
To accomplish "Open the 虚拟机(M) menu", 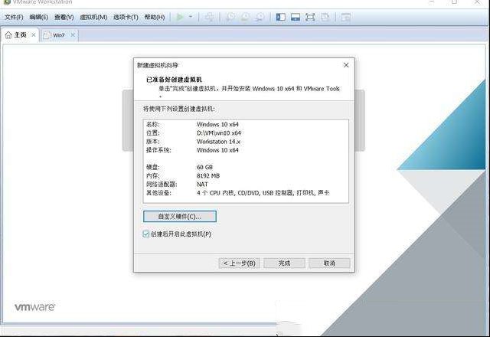I will coord(93,17).
